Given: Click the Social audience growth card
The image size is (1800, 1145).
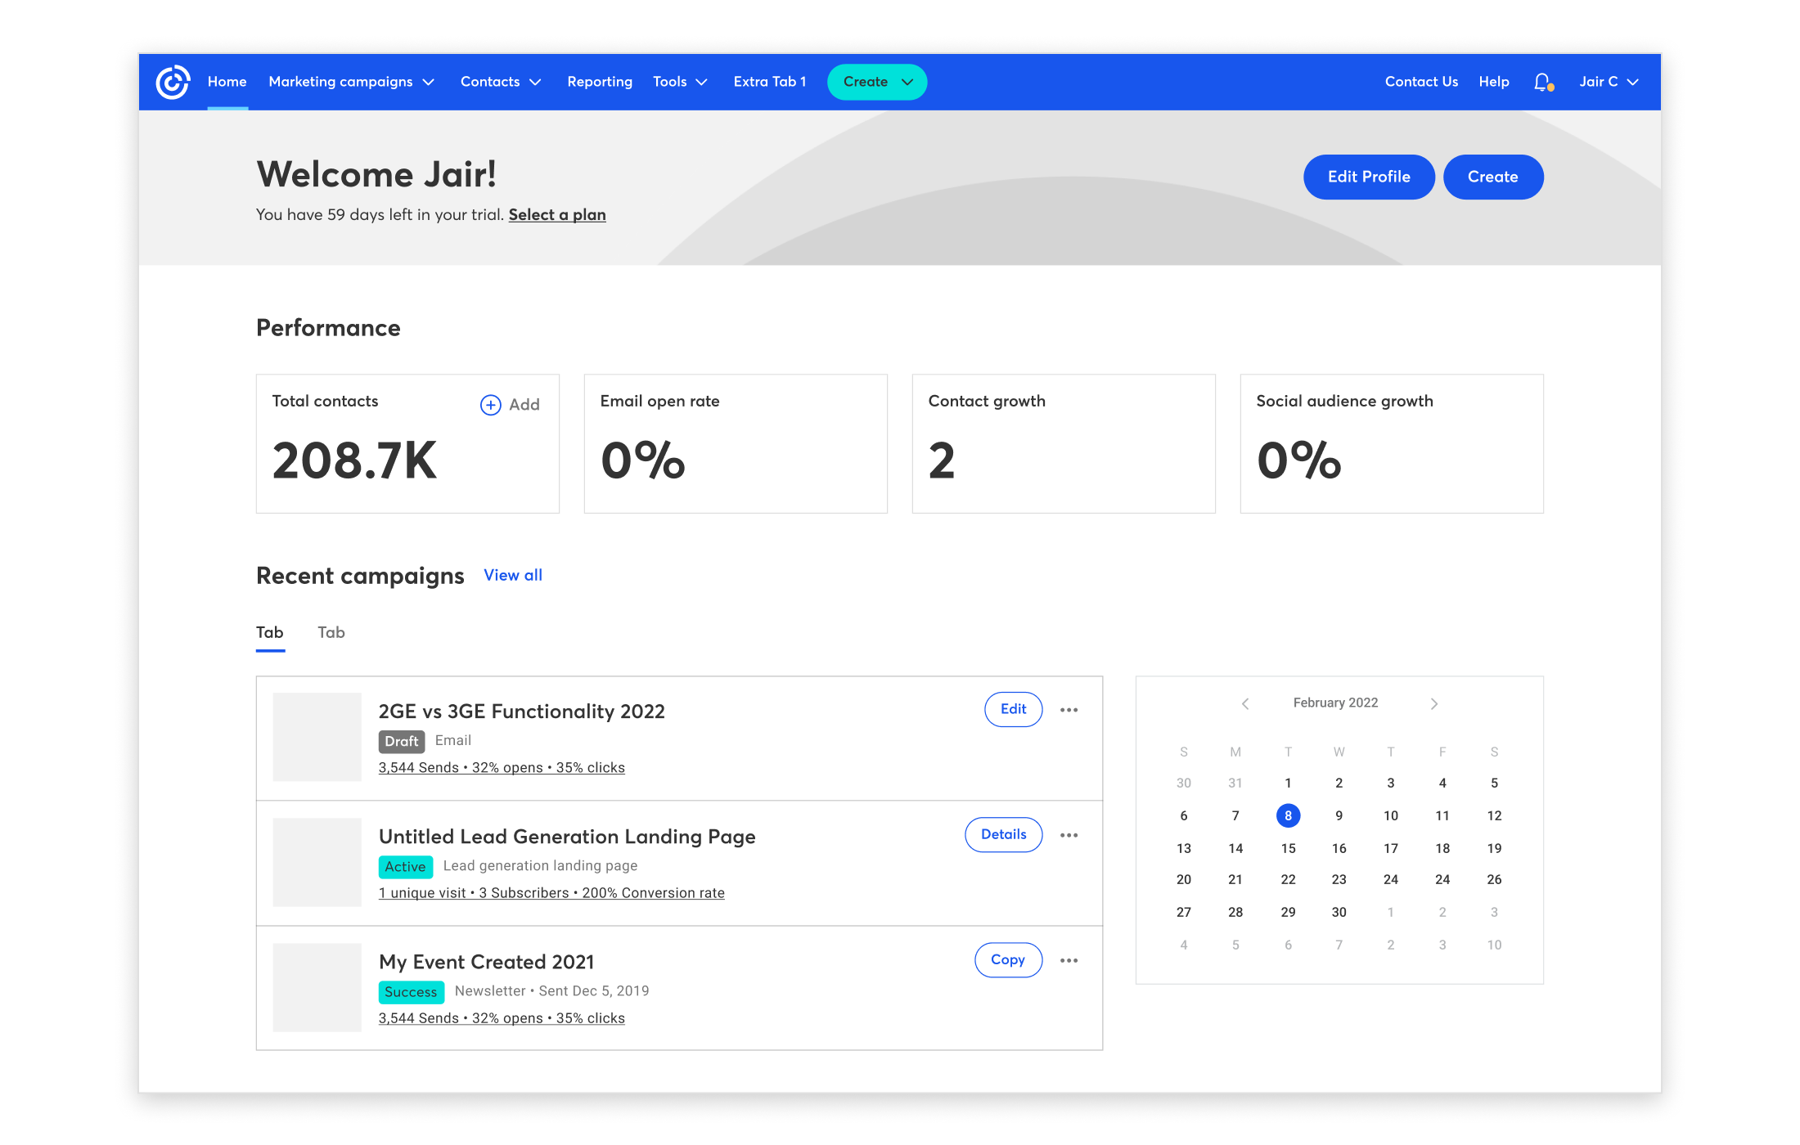Looking at the screenshot, I should [x=1392, y=444].
